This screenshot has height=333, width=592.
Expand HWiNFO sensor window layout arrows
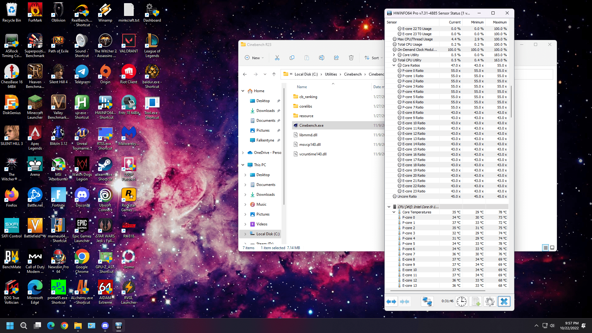click(x=392, y=301)
